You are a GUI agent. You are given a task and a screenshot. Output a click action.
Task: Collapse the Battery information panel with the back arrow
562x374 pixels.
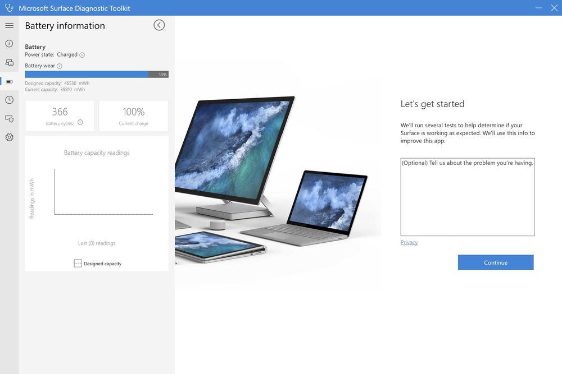[x=159, y=25]
